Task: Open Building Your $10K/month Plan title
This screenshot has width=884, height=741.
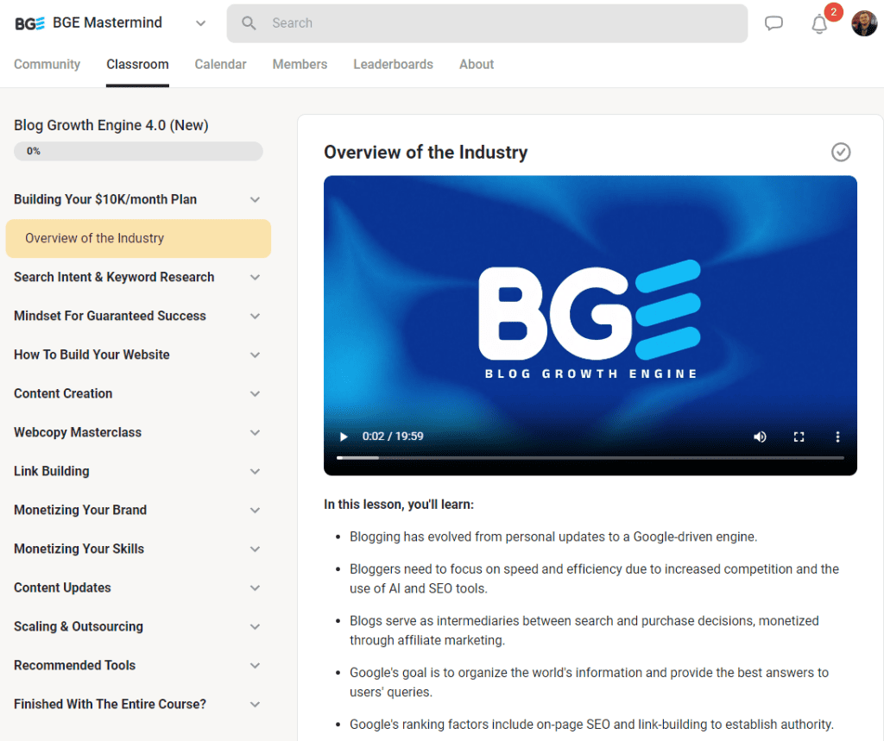Action: point(105,199)
